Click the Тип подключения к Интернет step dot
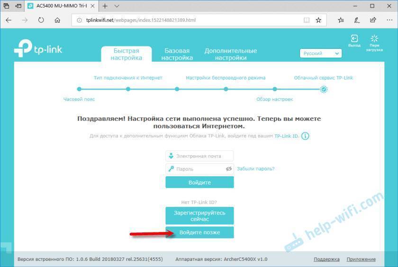This screenshot has height=267, width=398. coord(128,89)
